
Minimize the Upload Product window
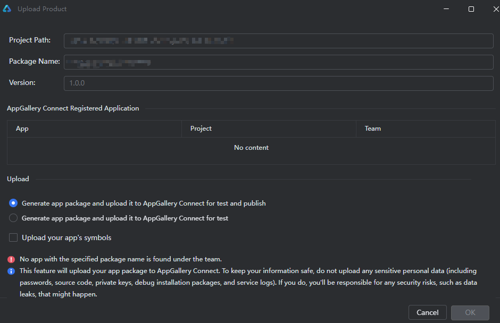(446, 9)
